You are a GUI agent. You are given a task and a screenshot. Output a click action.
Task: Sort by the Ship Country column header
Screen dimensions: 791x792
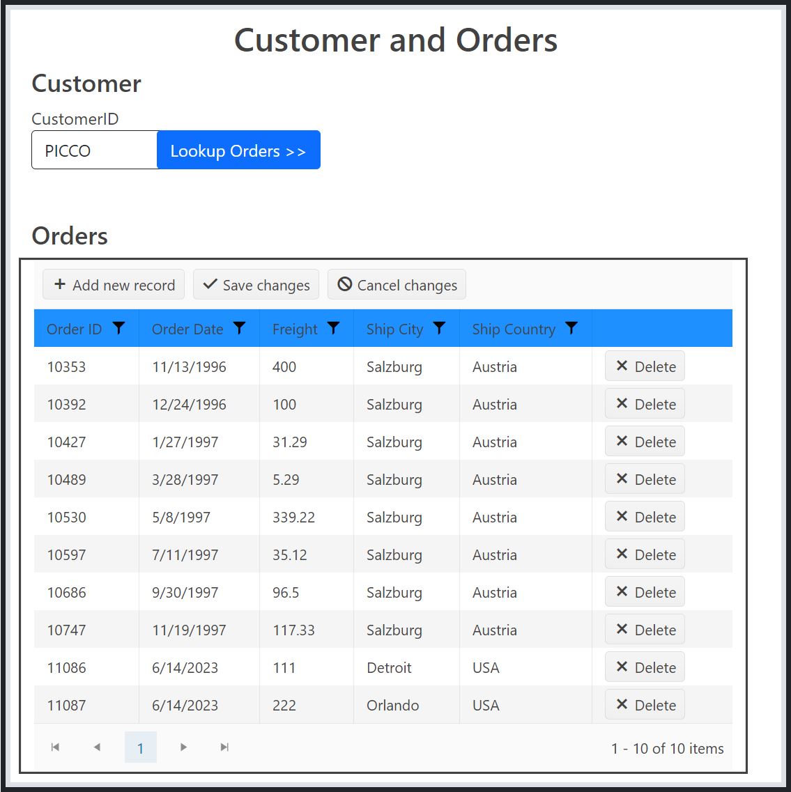514,329
